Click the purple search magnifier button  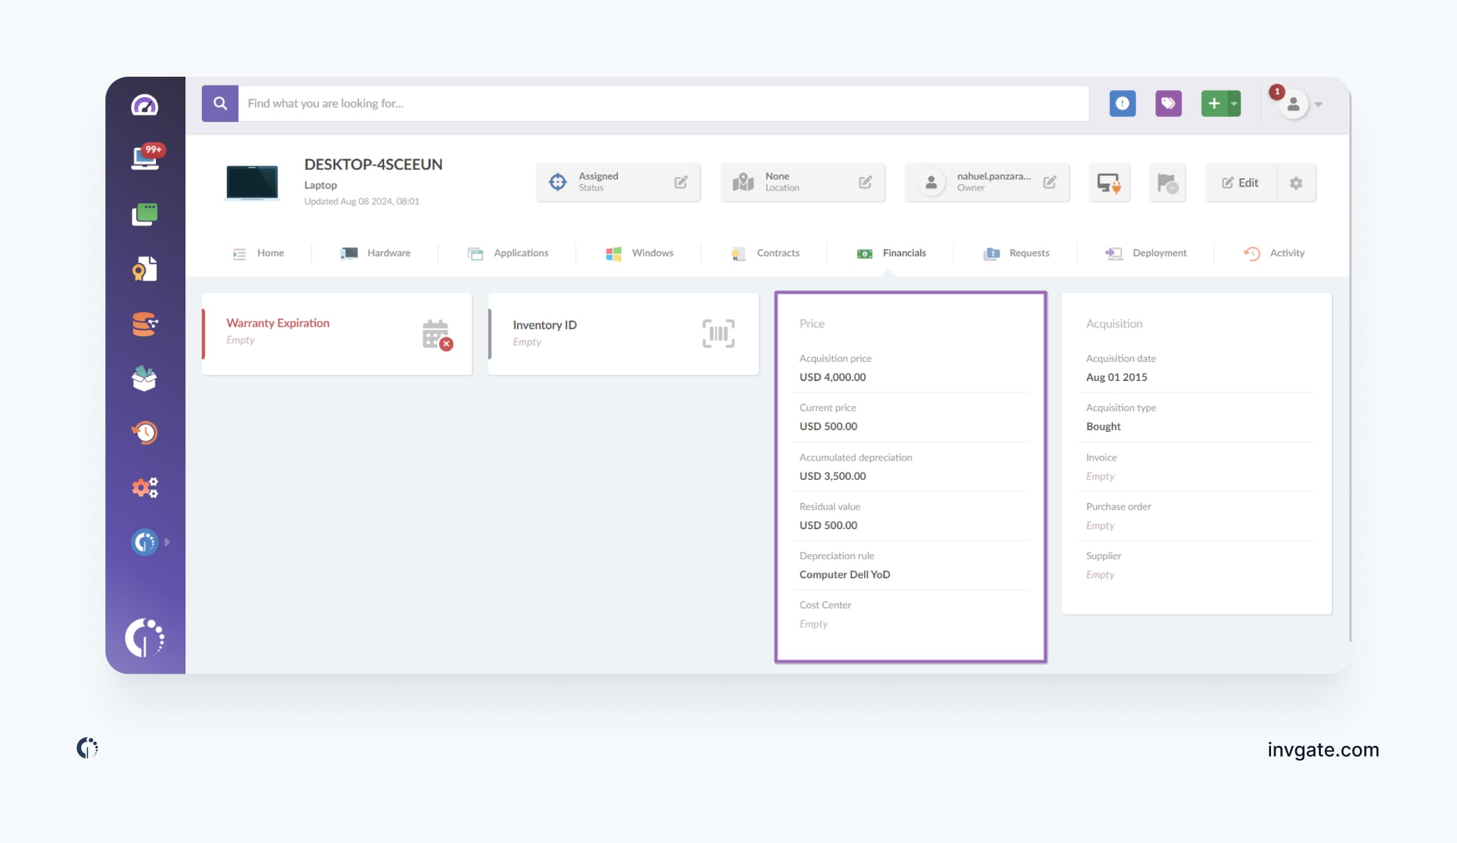(220, 104)
